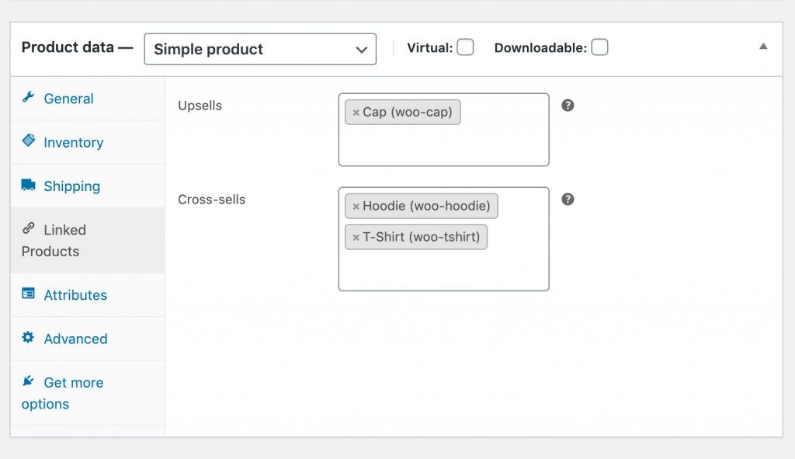Select the Linked Products tab

coord(88,241)
